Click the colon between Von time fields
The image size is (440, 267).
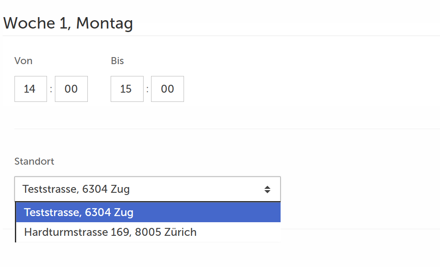point(51,89)
